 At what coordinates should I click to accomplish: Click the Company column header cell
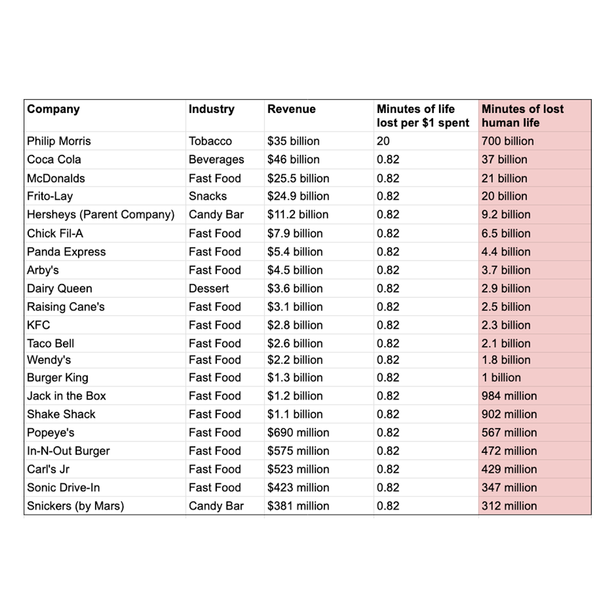tap(105, 116)
